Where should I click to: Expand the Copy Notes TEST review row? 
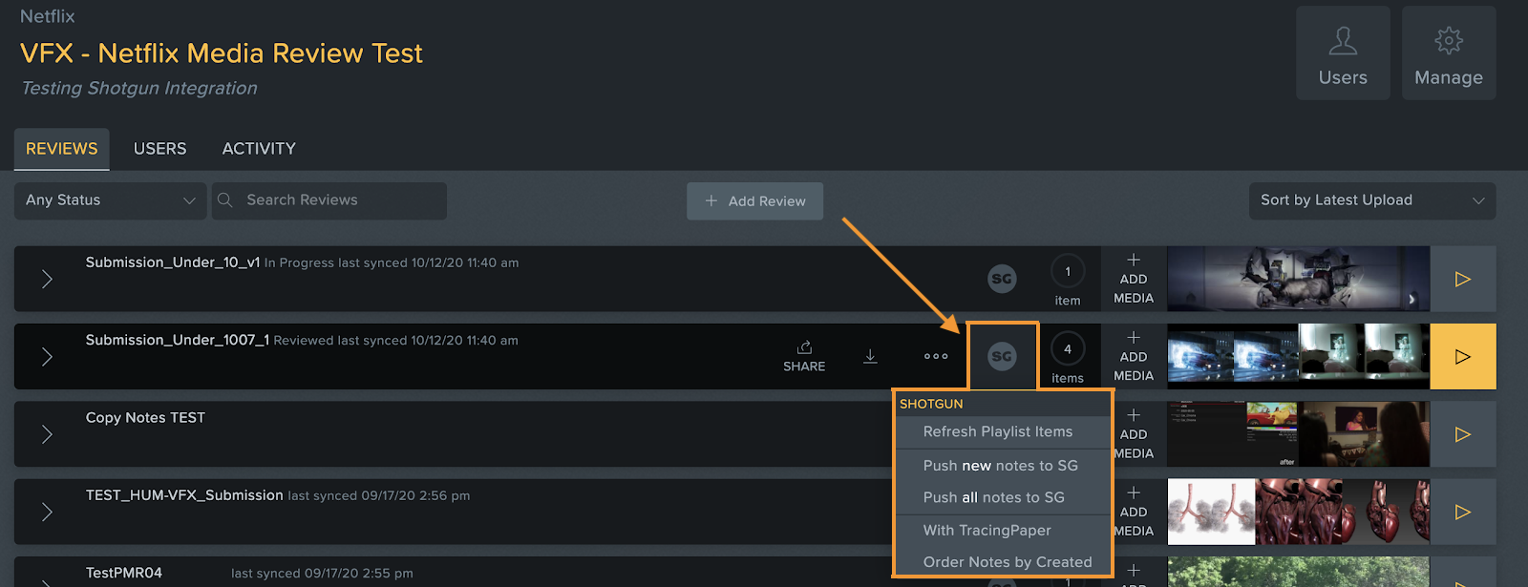tap(47, 434)
